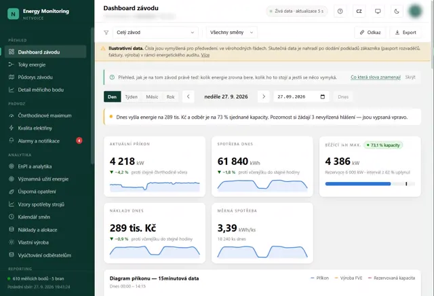Click the filter funnel icon
Viewport: 434px width, 296px height.
click(x=106, y=33)
